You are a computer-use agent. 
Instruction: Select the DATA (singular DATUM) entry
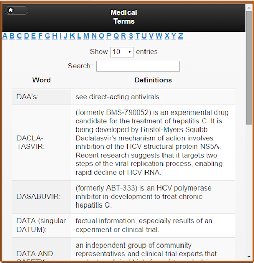click(x=41, y=225)
